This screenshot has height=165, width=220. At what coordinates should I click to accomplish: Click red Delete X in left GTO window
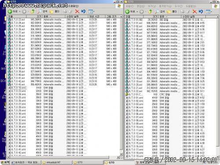click(x=77, y=11)
